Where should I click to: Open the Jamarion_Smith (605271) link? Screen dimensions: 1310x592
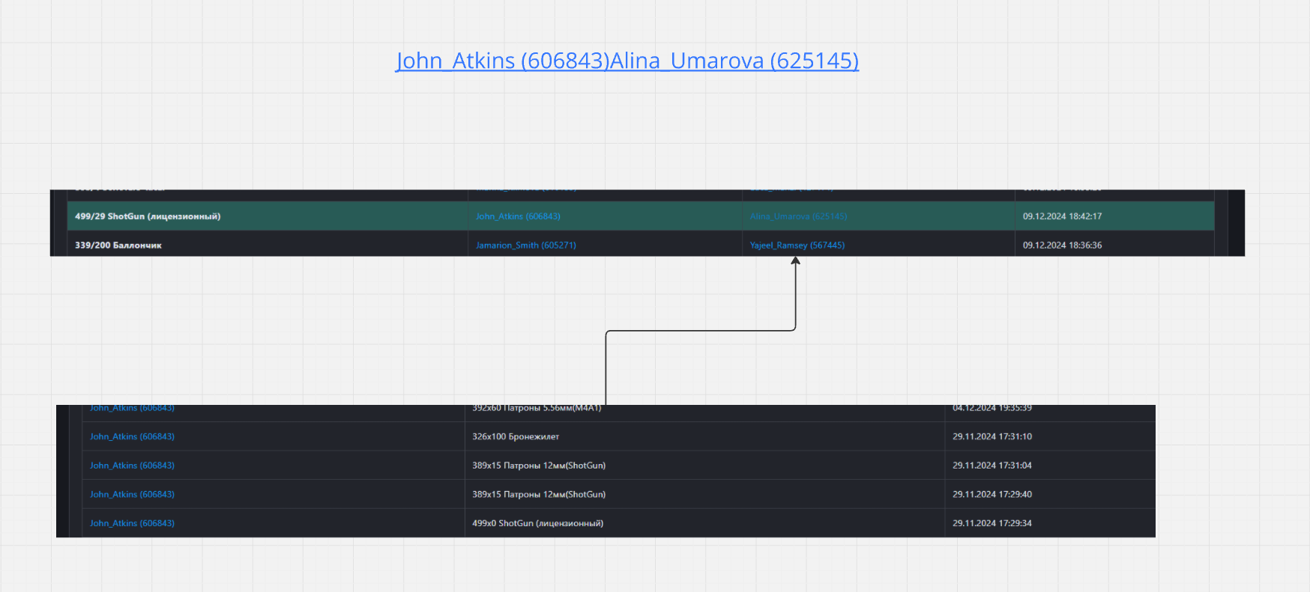coord(525,245)
